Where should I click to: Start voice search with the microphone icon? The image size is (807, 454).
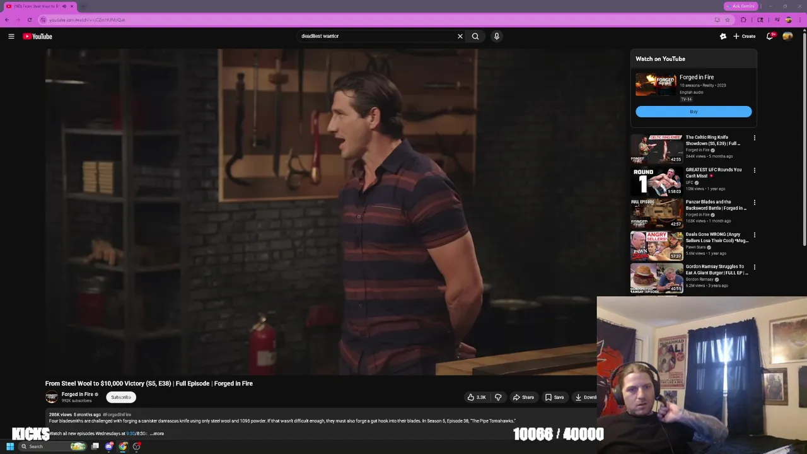(x=497, y=37)
